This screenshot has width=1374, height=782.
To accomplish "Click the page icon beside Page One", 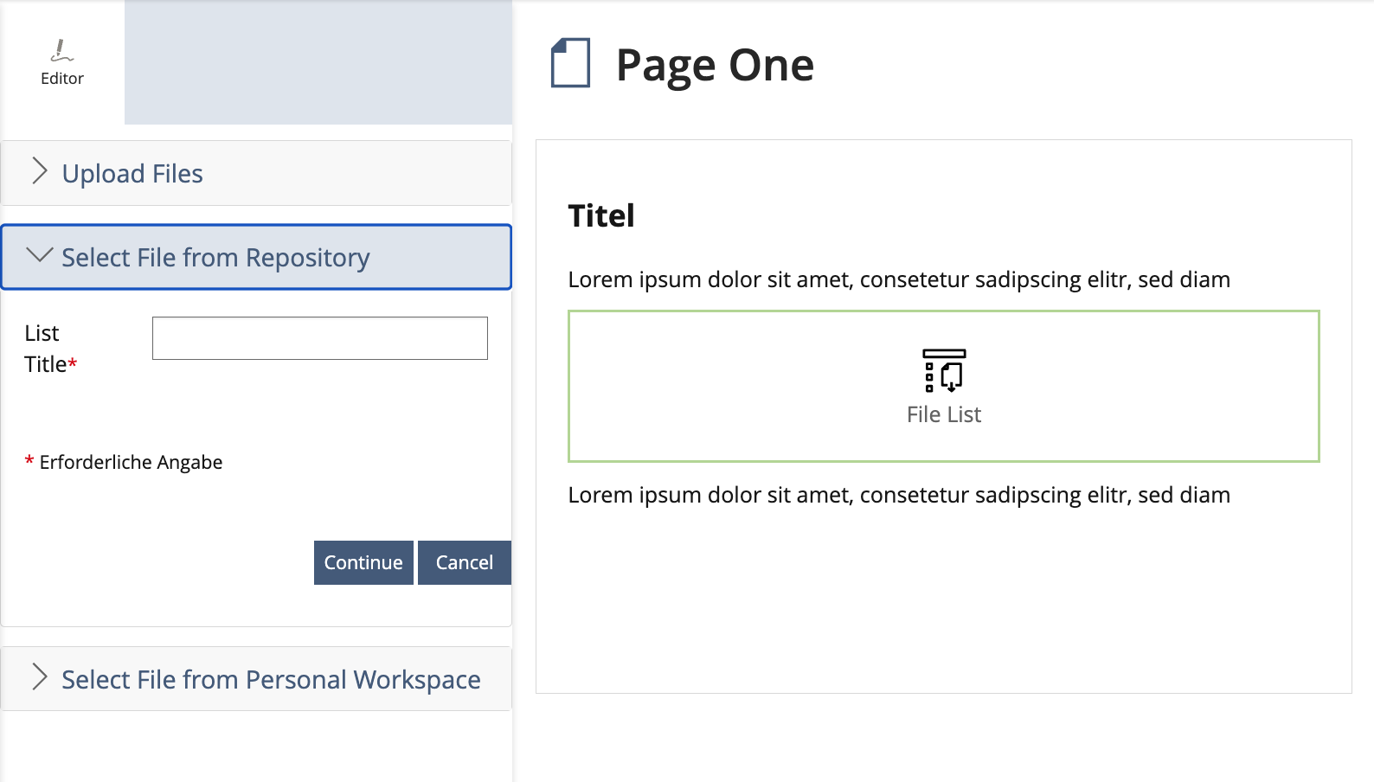I will (570, 63).
